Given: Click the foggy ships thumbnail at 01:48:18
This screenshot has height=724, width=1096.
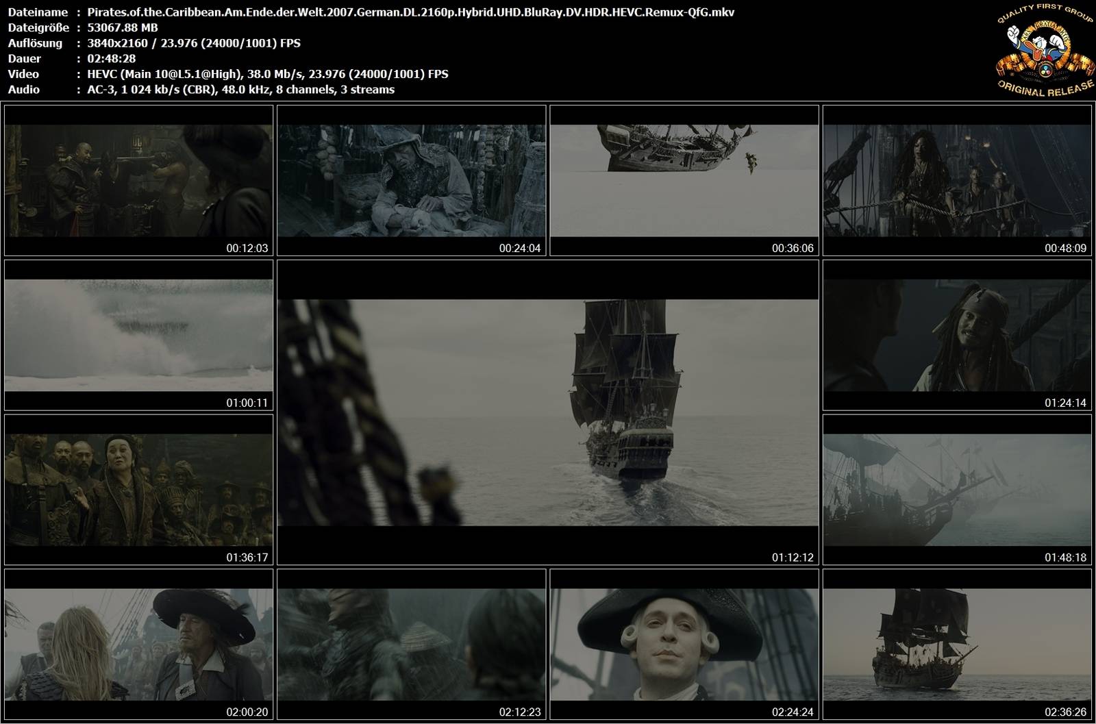Looking at the screenshot, I should pyautogui.click(x=957, y=490).
